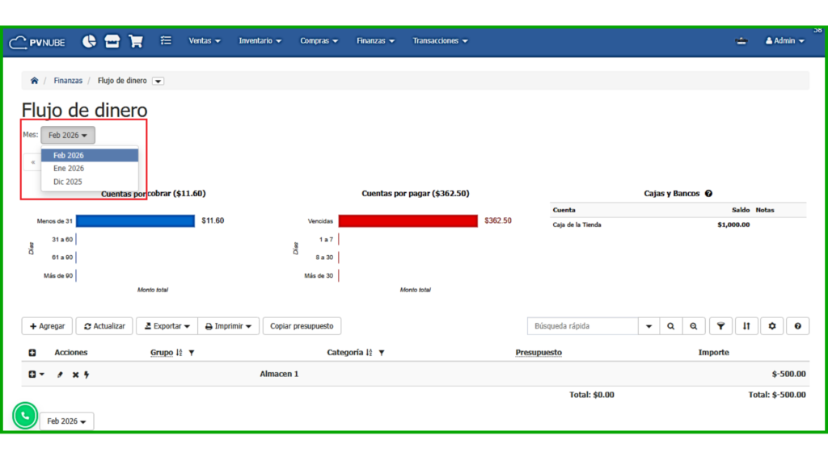Screen dimensions: 828x465
Task: Click the lightning bolt action icon
Action: [x=87, y=375]
